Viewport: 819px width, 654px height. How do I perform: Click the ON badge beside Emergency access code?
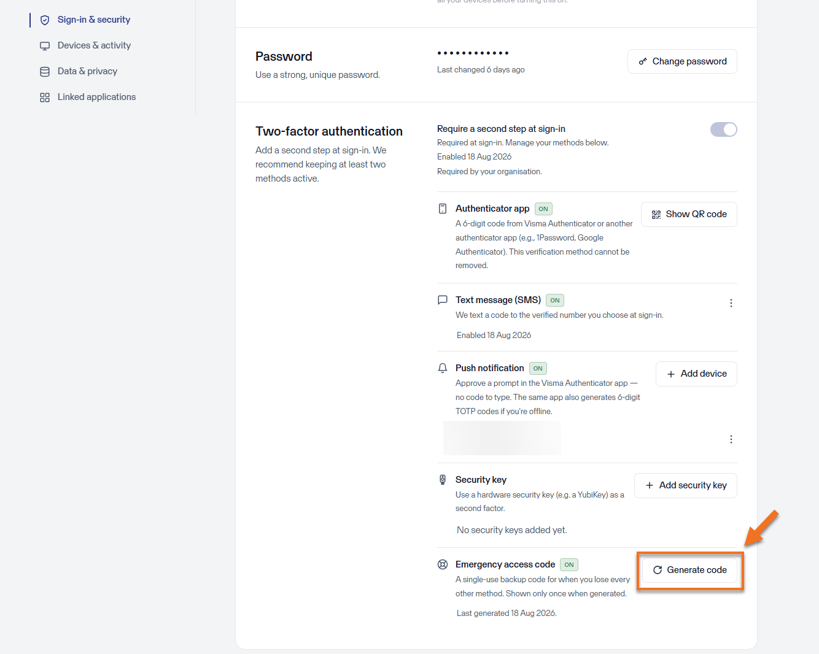(569, 564)
